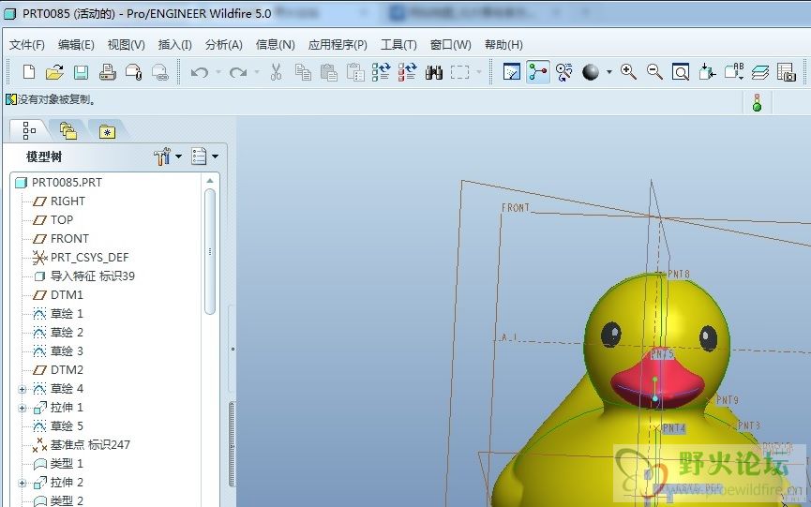811x507 pixels.
Task: Expand the appearance sphere dropdown arrow
Action: [x=609, y=72]
